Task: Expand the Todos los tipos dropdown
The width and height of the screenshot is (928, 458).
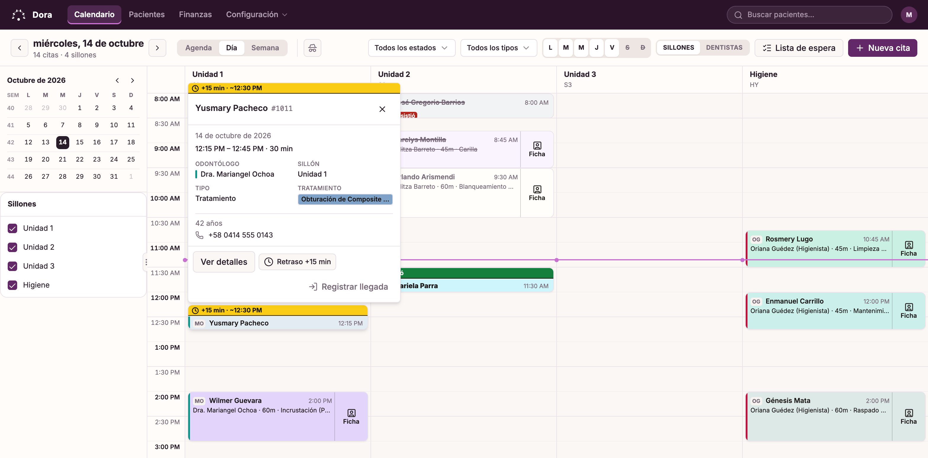Action: [x=499, y=48]
